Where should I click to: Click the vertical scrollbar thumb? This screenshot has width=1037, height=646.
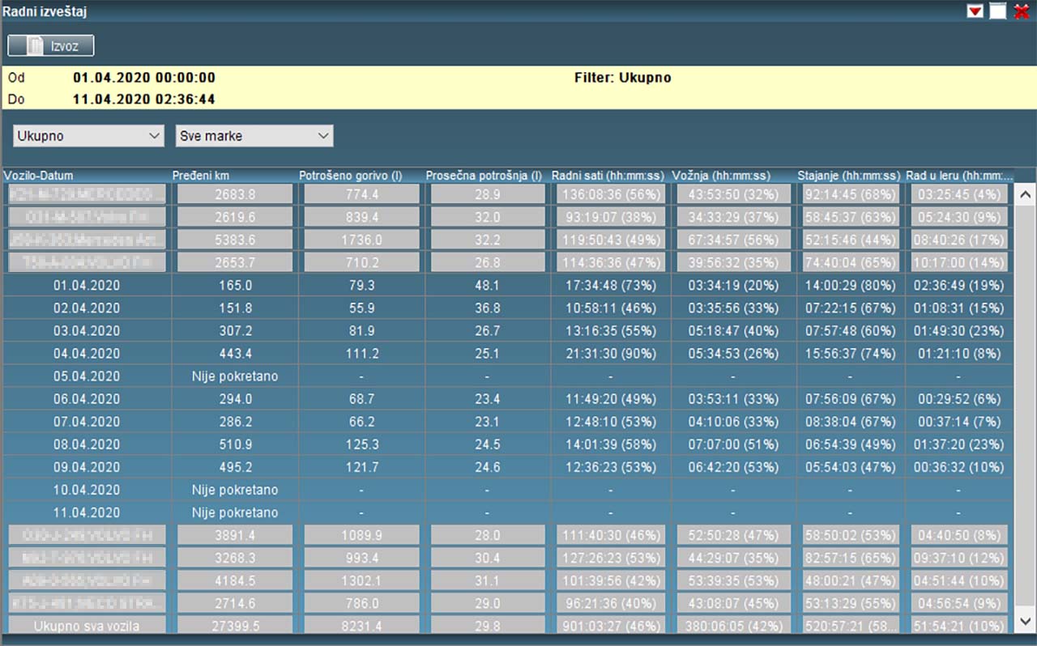(1024, 405)
